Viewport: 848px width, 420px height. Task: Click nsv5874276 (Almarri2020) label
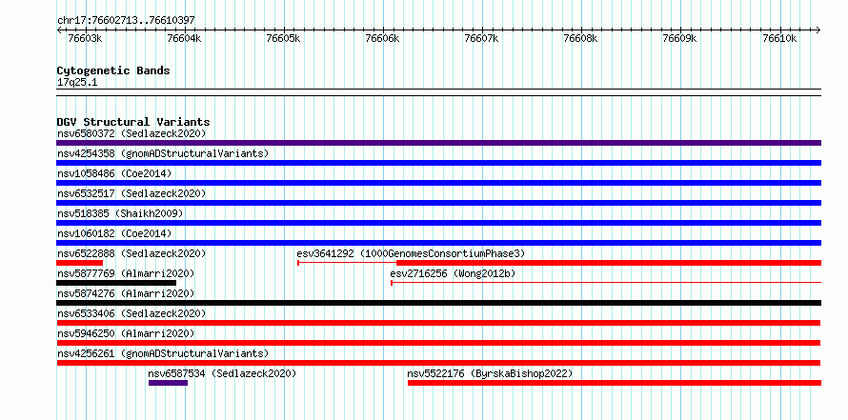pyautogui.click(x=126, y=293)
